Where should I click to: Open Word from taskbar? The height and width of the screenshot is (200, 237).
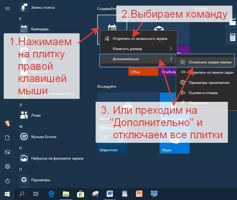110,194
